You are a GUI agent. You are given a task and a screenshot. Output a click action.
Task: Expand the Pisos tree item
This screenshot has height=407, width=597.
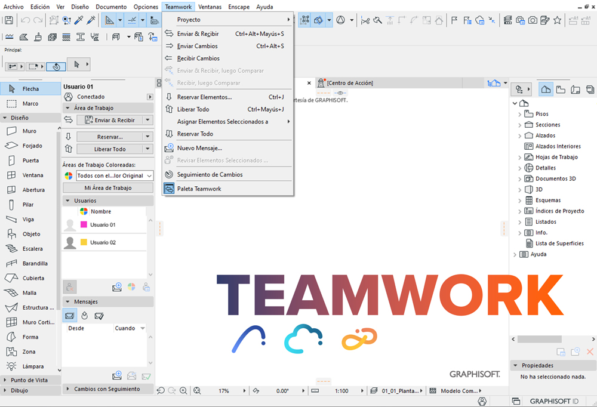tap(519, 114)
